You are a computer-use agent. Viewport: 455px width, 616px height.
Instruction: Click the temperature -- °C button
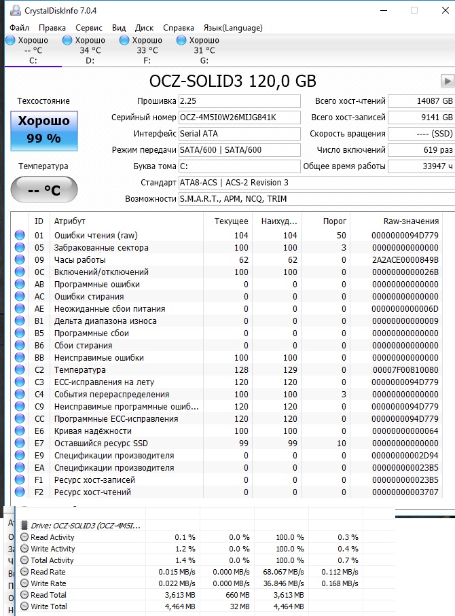click(44, 189)
